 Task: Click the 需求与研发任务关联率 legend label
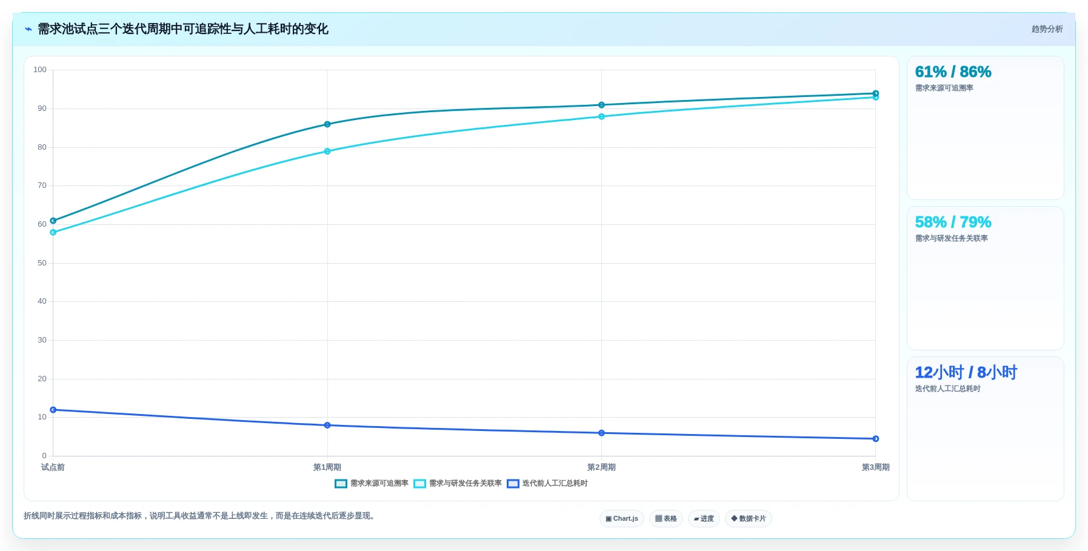(x=466, y=484)
